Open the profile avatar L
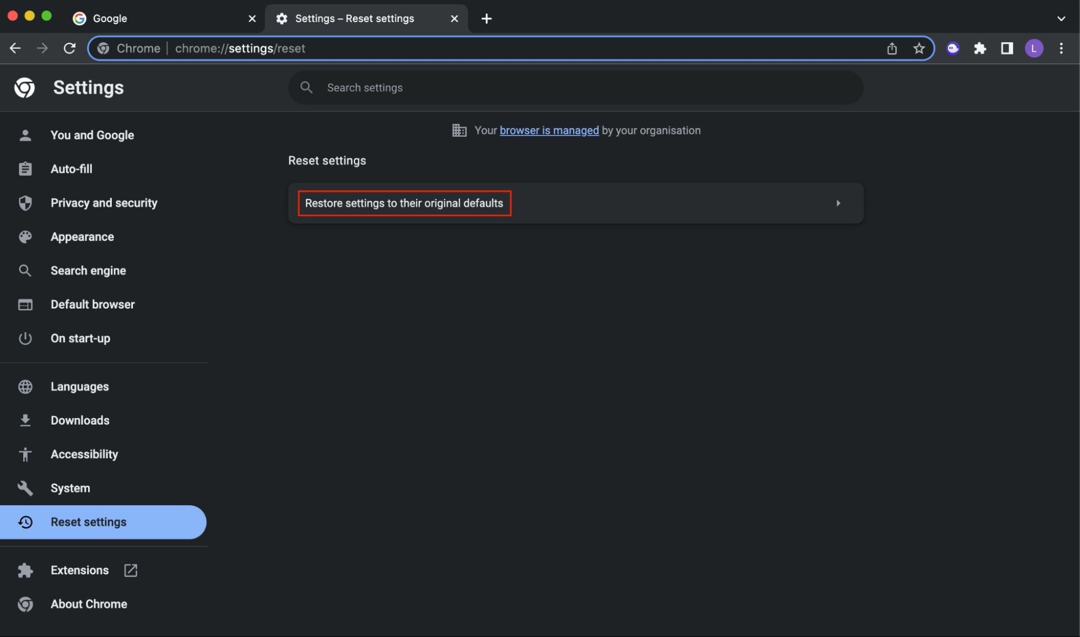The image size is (1080, 637). (x=1034, y=48)
